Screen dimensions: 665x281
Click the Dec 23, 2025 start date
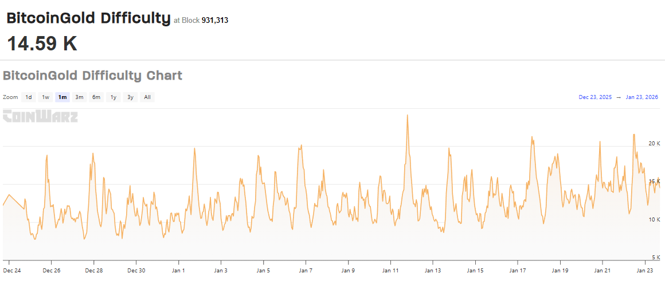tap(596, 97)
